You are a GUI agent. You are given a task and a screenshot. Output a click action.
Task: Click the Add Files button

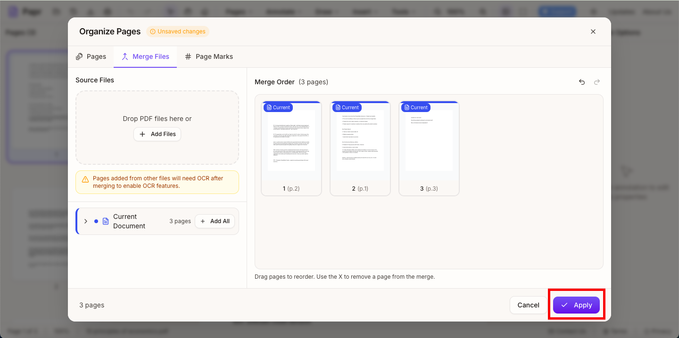point(157,134)
